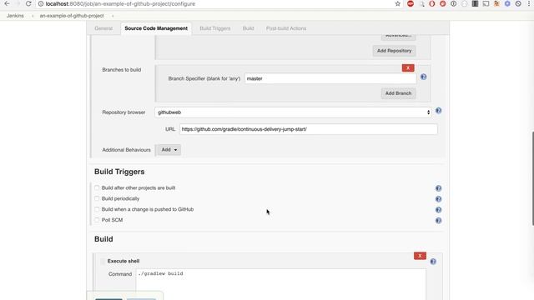The height and width of the screenshot is (300, 534).
Task: Jump to the Post-build Actions tab
Action: [286, 28]
